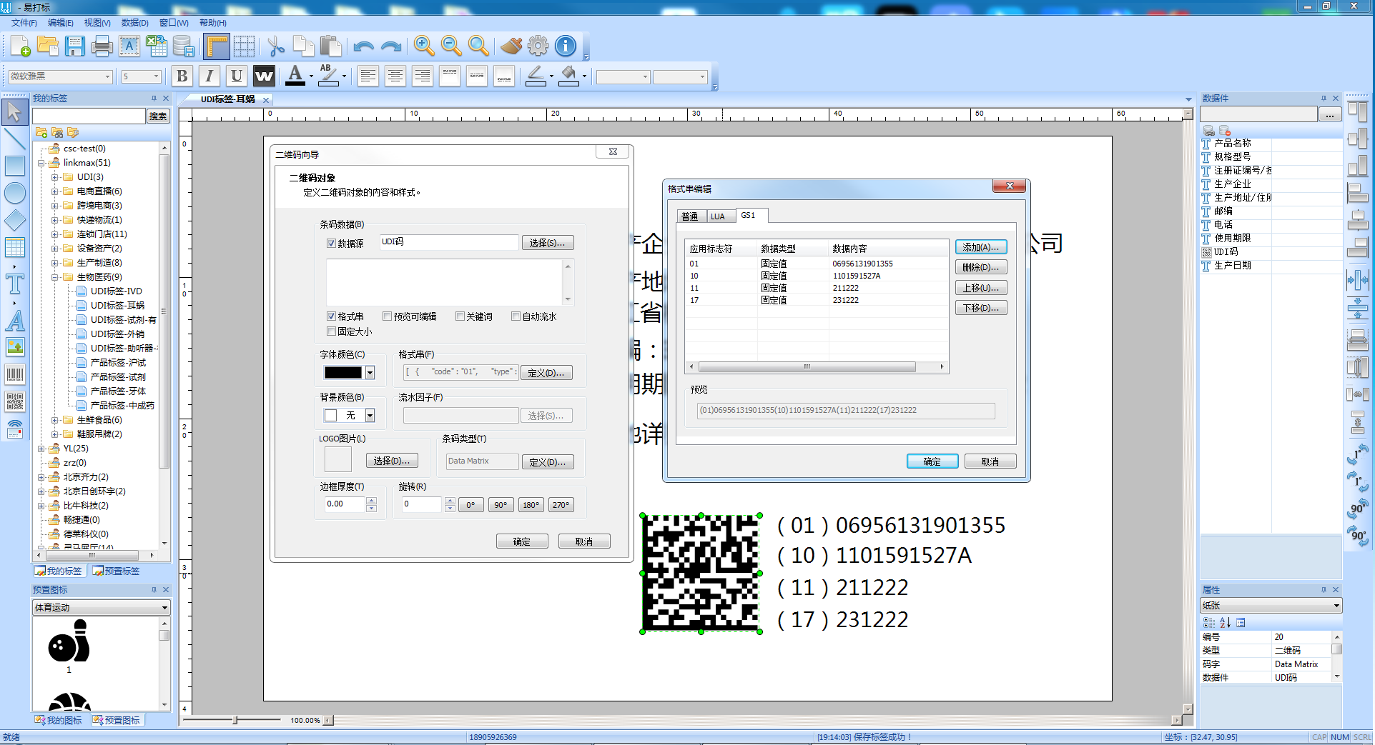Align text left
The width and height of the screenshot is (1375, 745).
point(368,76)
